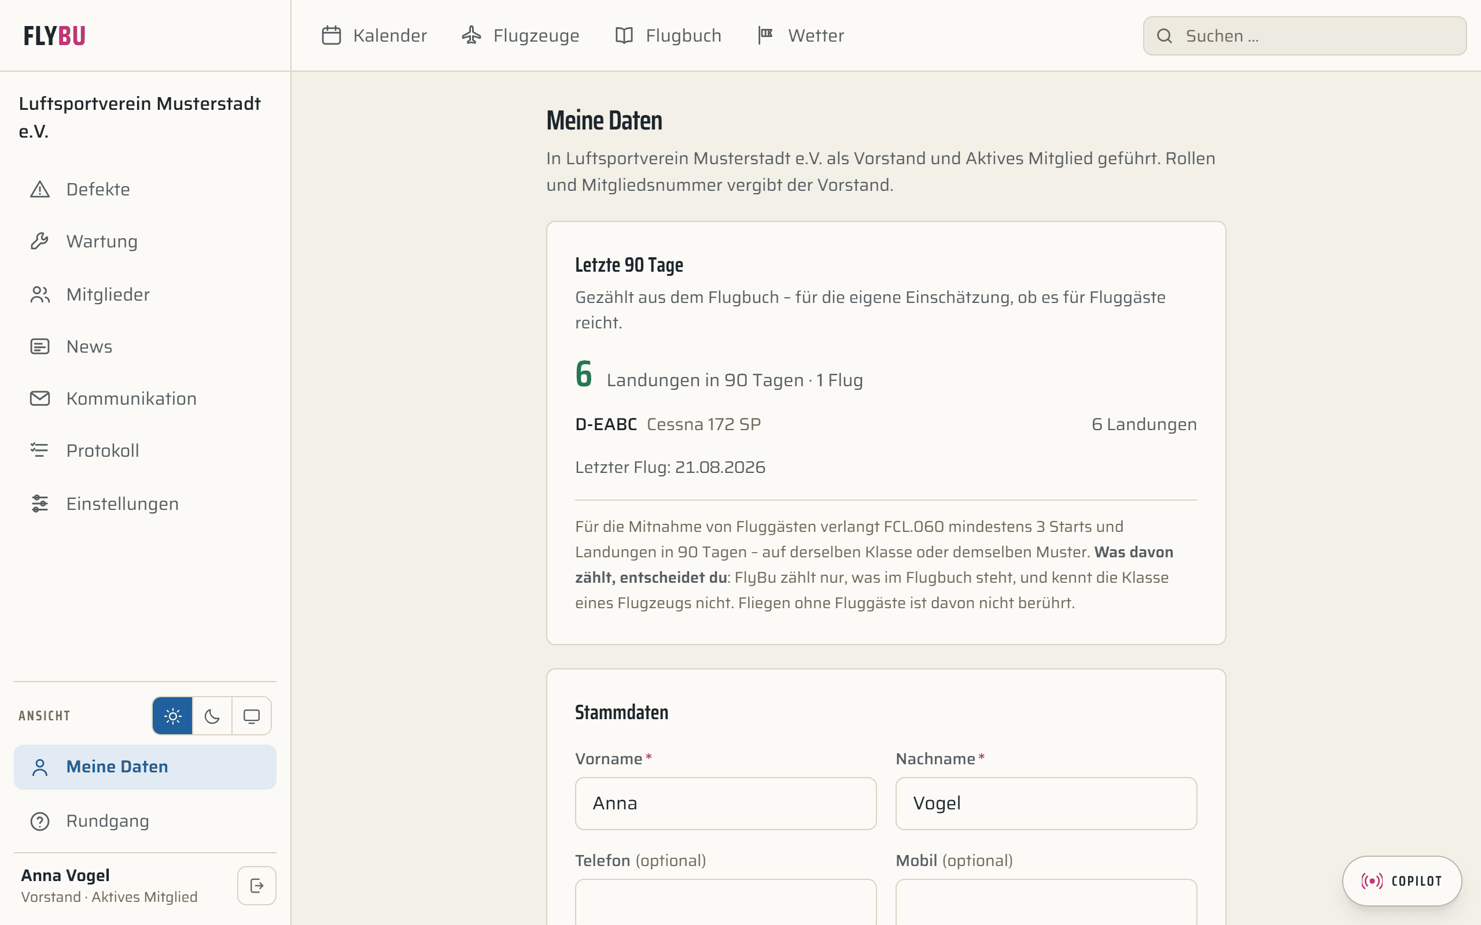Click the Meine Daten page heading

pyautogui.click(x=604, y=120)
